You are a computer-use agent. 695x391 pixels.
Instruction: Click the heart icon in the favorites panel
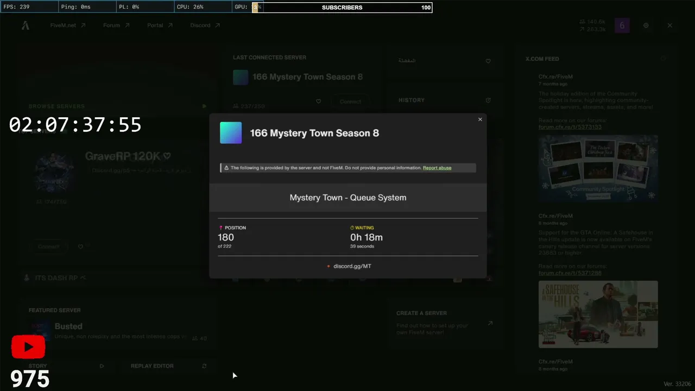pos(488,61)
